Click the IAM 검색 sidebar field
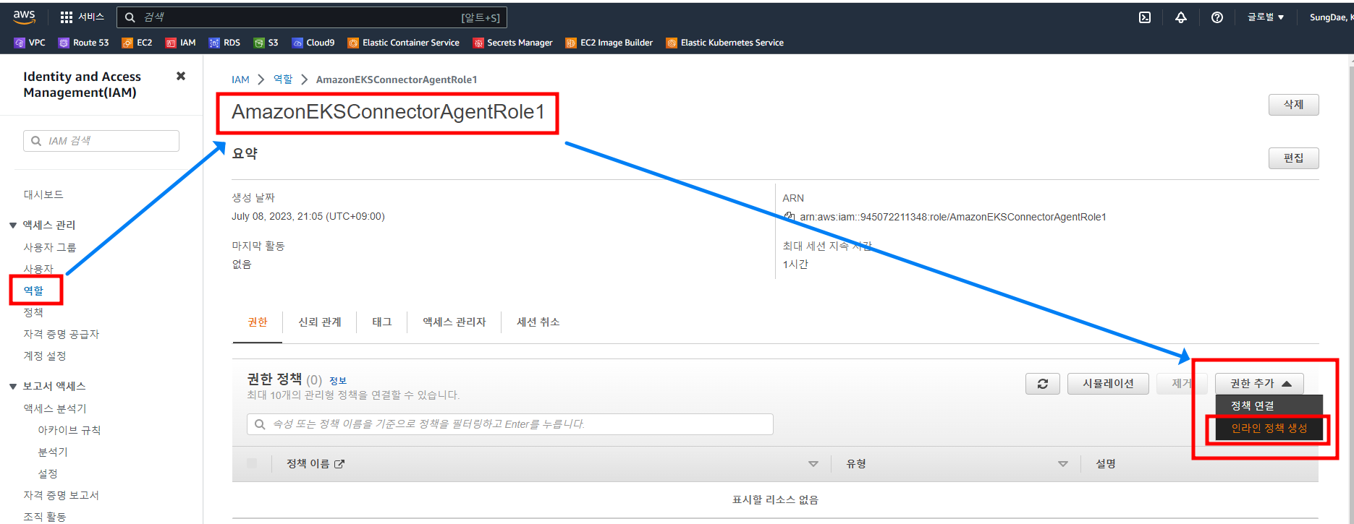 coord(101,141)
